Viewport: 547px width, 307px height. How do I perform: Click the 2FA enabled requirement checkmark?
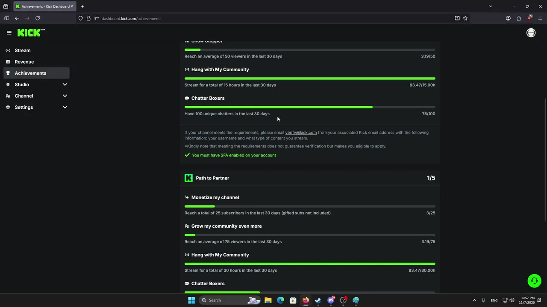[x=187, y=155]
